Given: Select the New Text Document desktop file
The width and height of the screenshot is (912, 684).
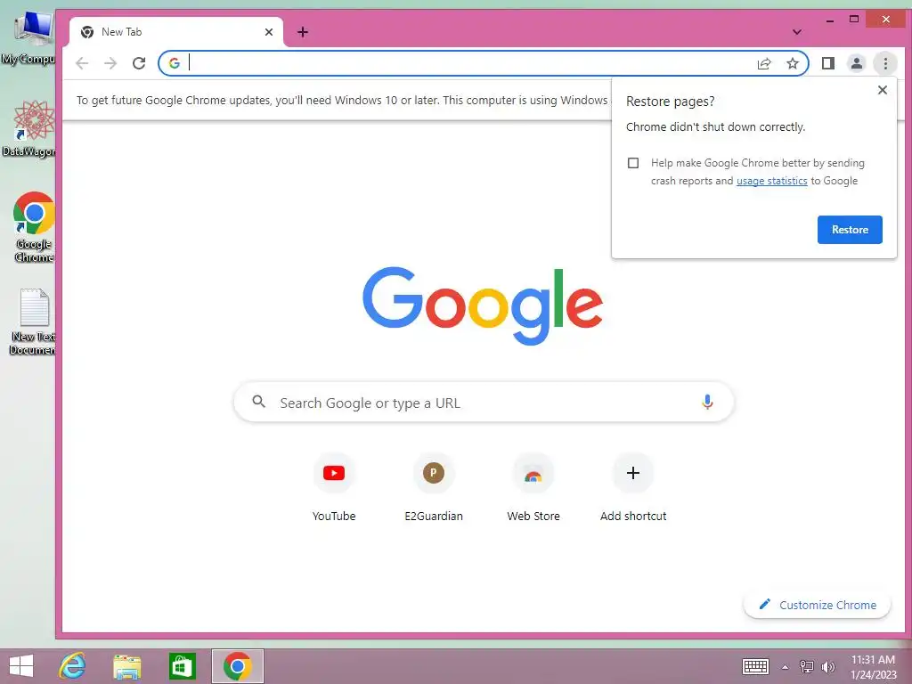Looking at the screenshot, I should [x=33, y=322].
